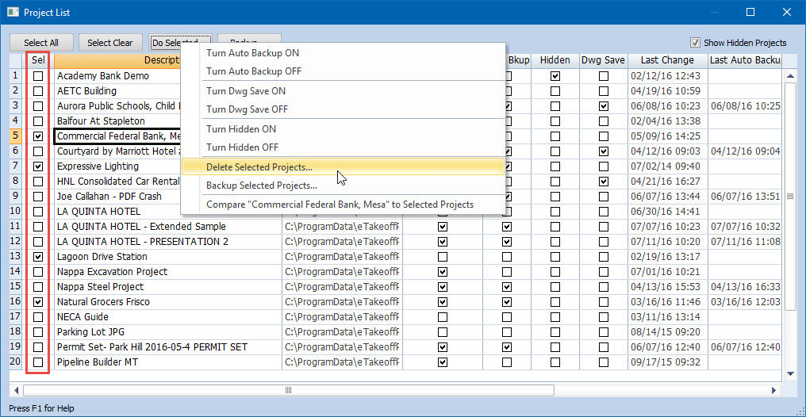Choose Turn Auto Backup OFF
The image size is (806, 417).
tap(343, 71)
